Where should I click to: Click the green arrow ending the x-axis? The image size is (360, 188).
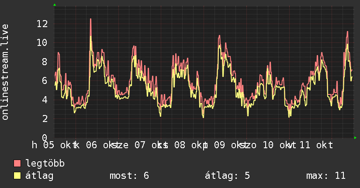[x=355, y=138]
